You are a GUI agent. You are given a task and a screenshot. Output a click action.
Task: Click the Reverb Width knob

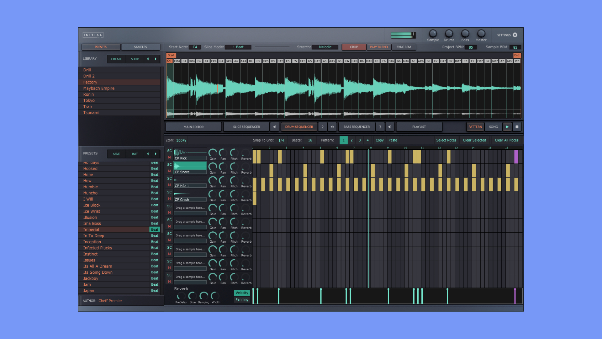(x=216, y=296)
